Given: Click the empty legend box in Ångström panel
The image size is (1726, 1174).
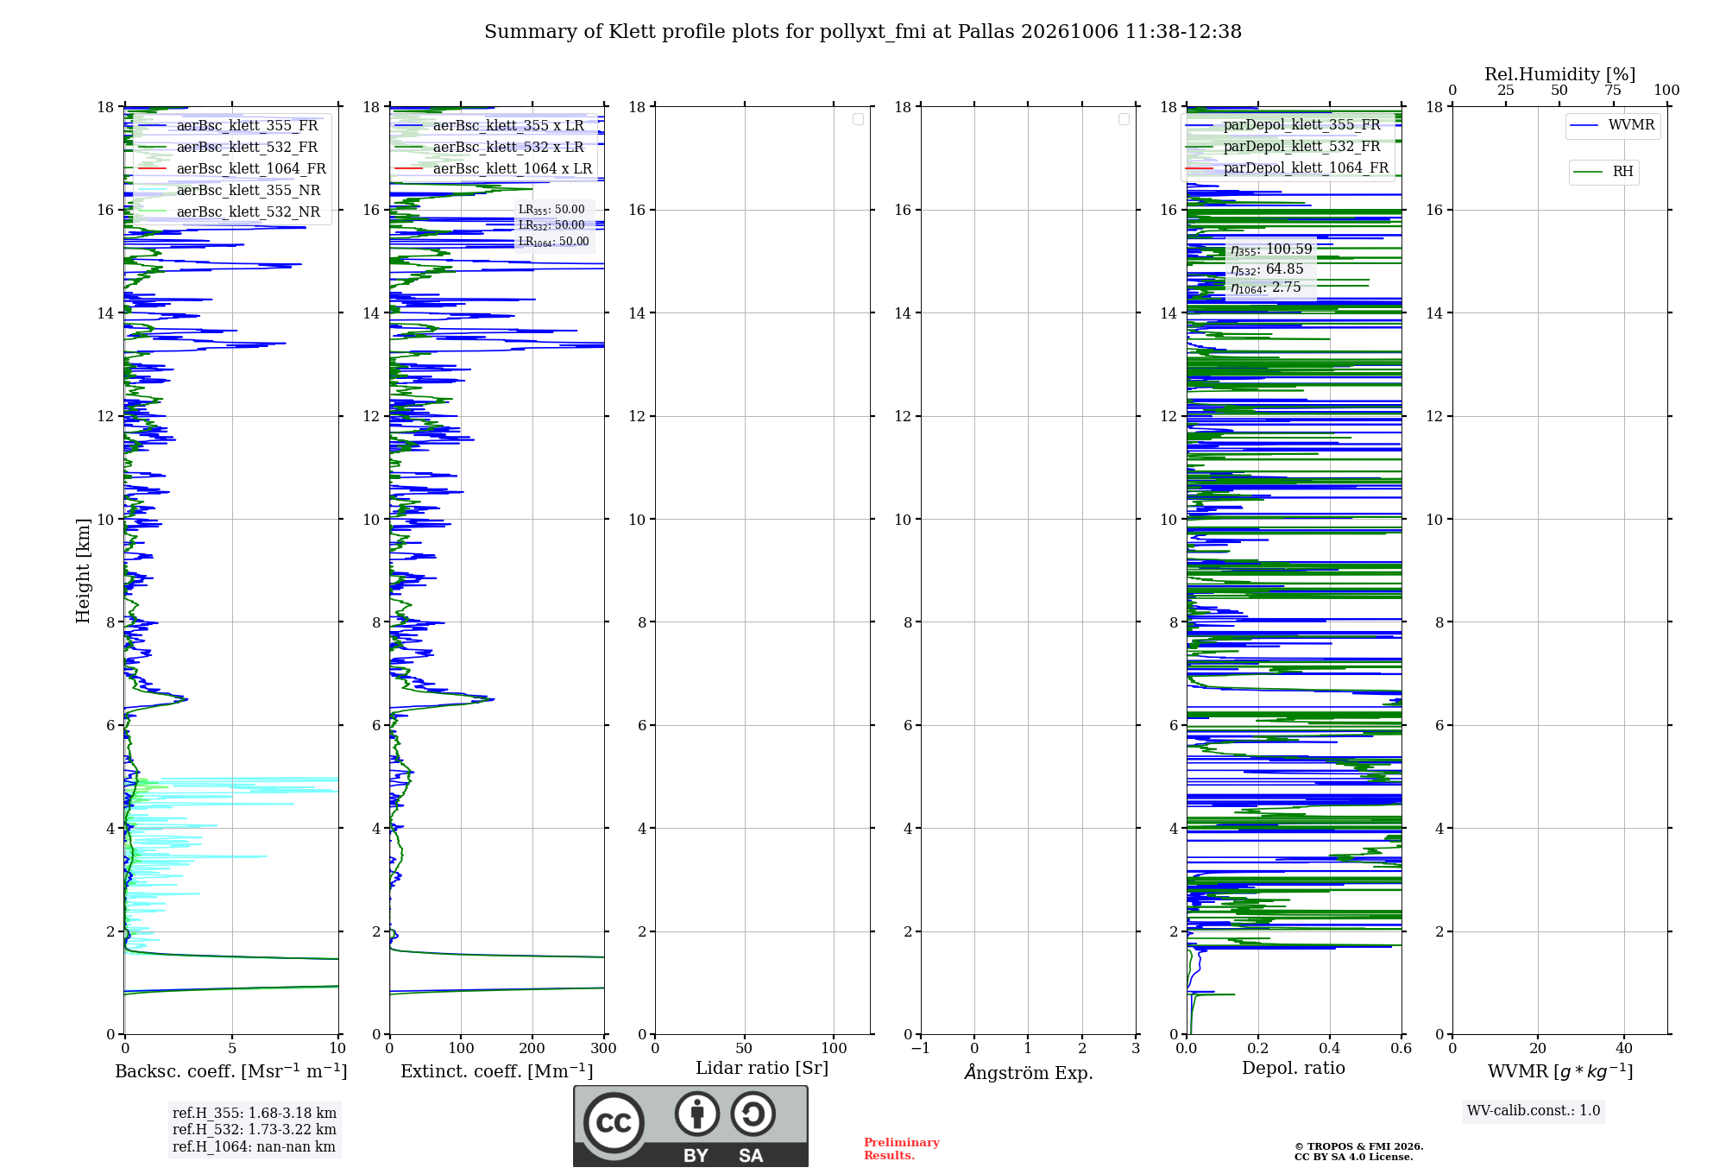Looking at the screenshot, I should coord(1124,119).
